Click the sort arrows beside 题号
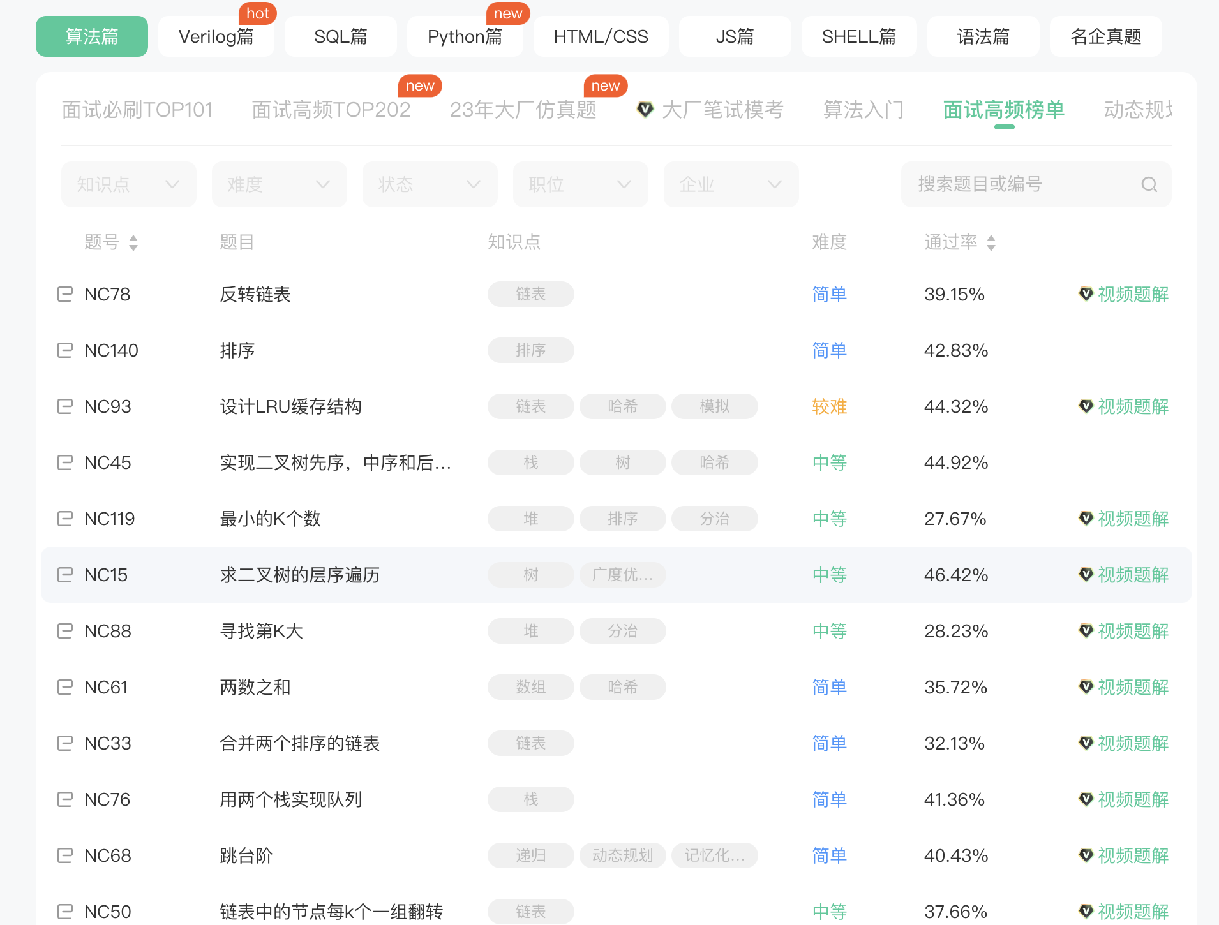The width and height of the screenshot is (1219, 925). 133,242
